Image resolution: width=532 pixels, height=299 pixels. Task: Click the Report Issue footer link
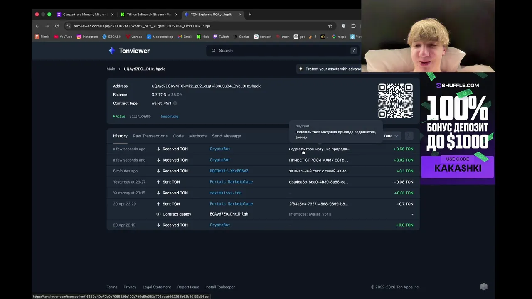tap(188, 287)
